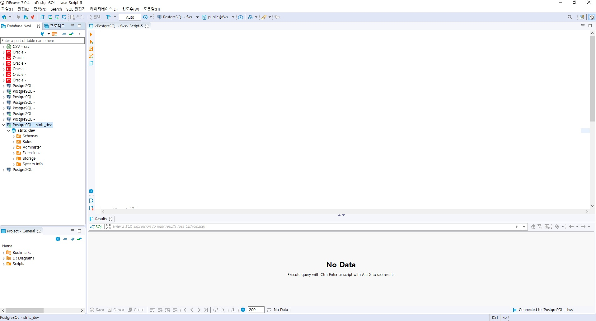596x321 pixels.
Task: Click the search magnifier in top right
Action: (570, 17)
